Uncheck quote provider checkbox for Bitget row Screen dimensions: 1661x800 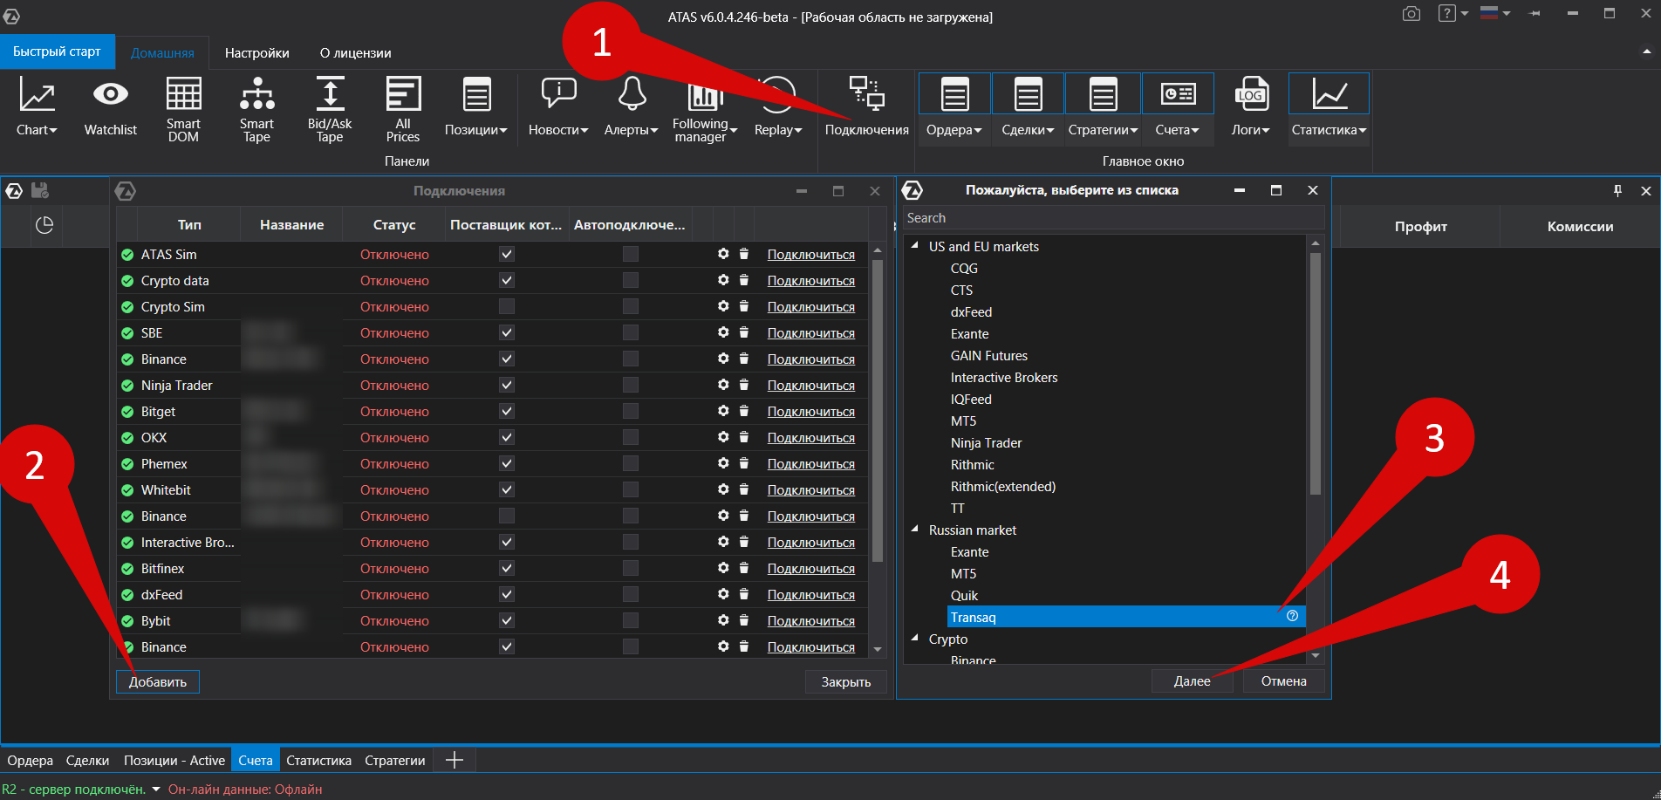click(507, 411)
